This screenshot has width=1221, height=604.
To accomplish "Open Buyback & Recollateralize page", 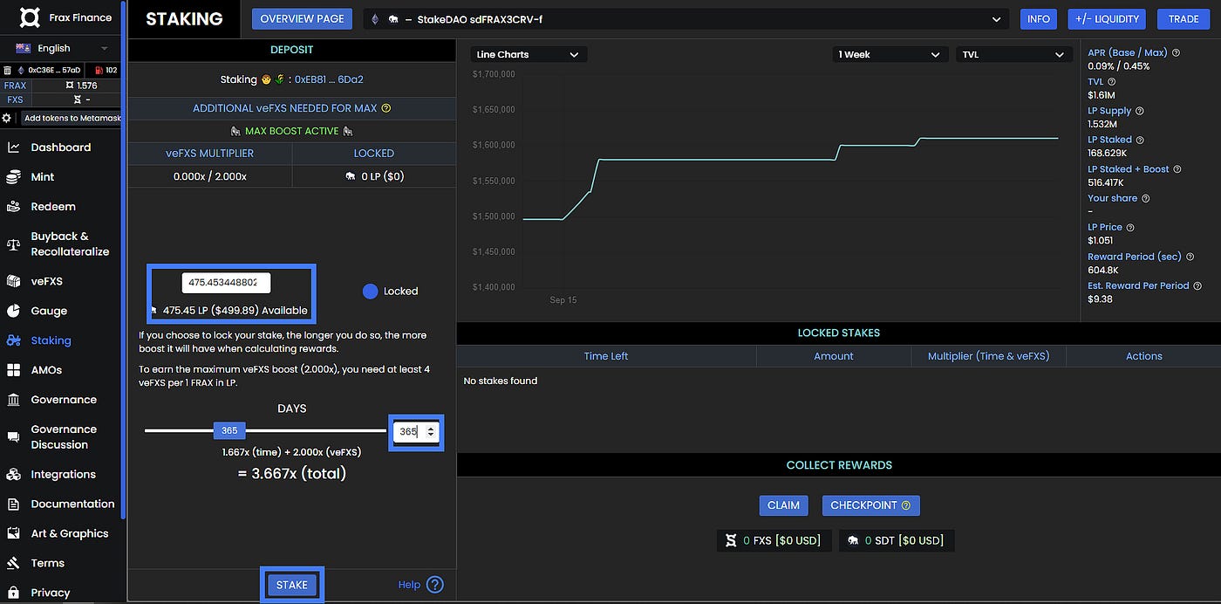I will tap(70, 244).
